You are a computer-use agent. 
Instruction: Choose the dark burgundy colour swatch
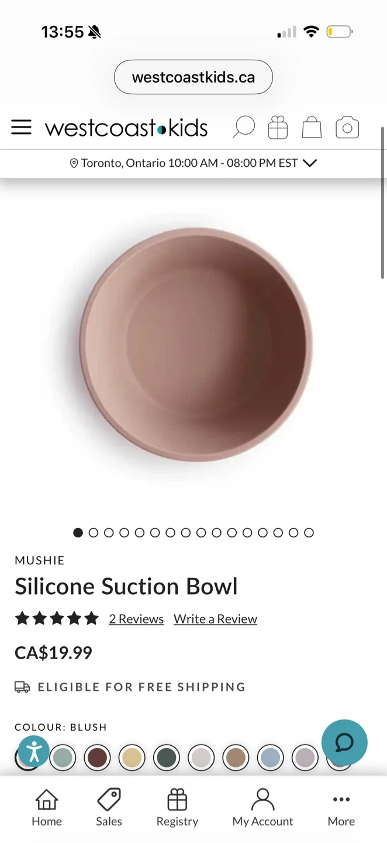click(x=97, y=758)
